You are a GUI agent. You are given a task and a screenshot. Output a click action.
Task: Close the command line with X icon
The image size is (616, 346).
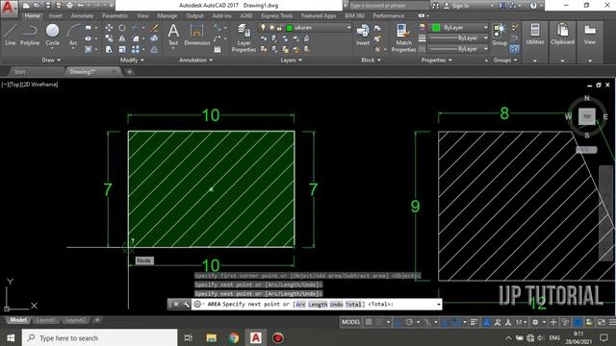[x=176, y=304]
